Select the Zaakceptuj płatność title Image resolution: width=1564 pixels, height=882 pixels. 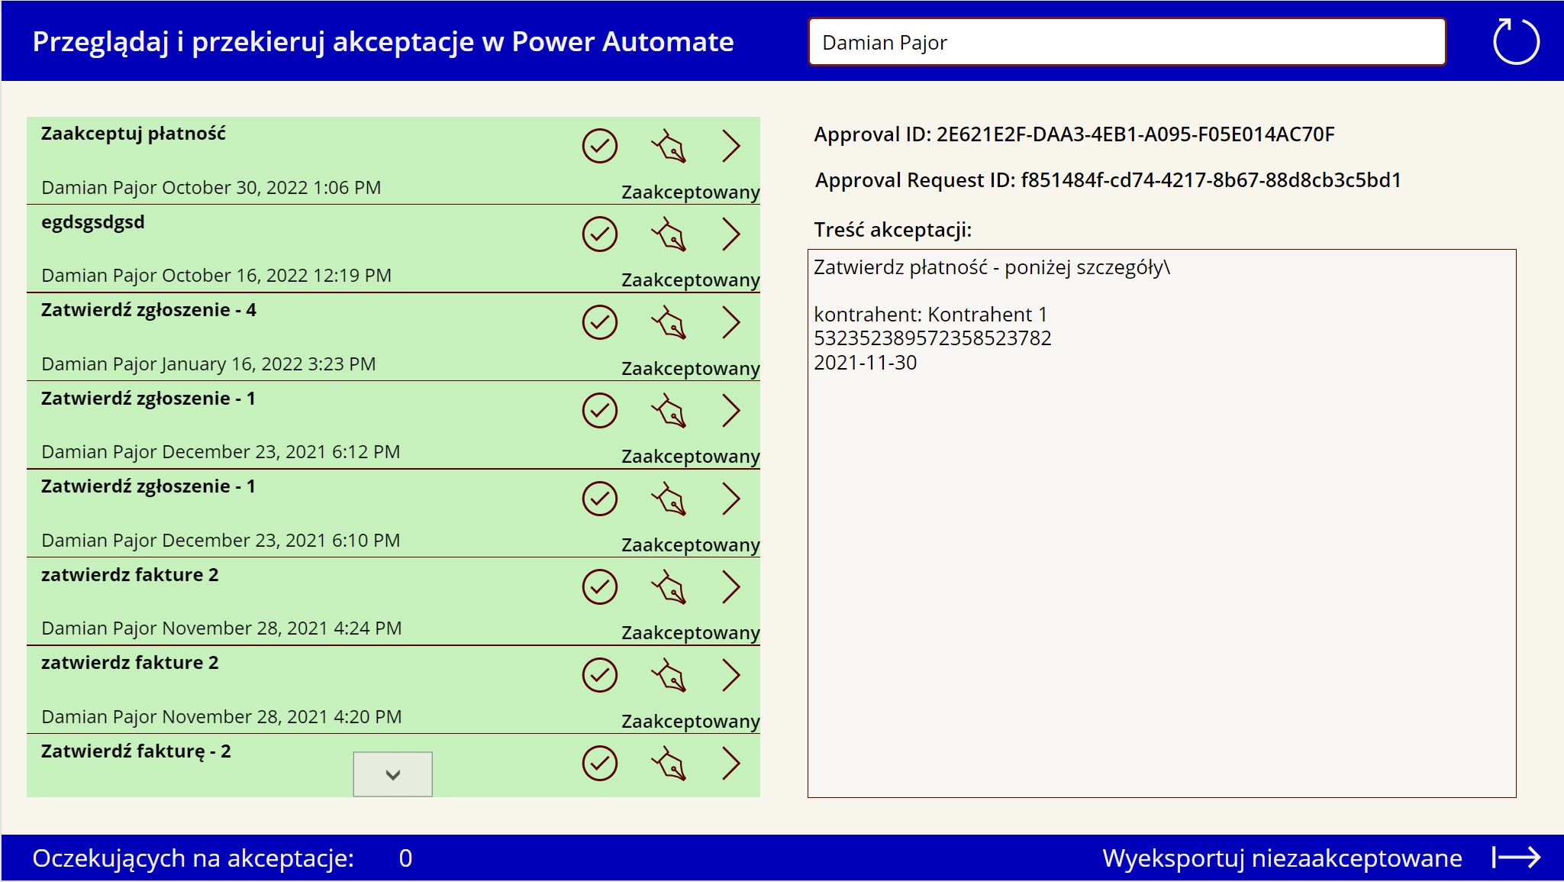[x=134, y=134]
